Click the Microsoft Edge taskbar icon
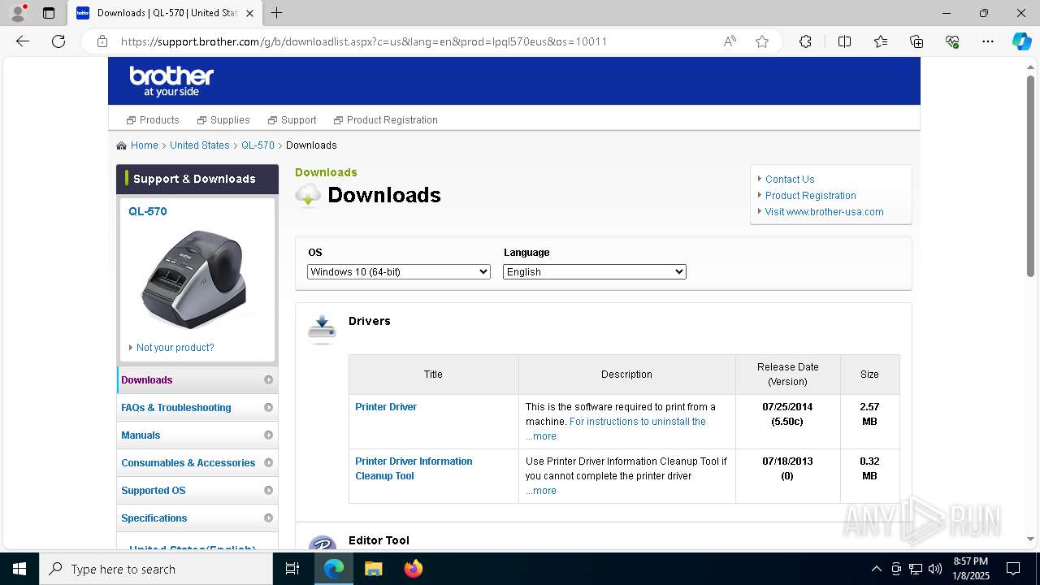1040x585 pixels. pos(334,569)
